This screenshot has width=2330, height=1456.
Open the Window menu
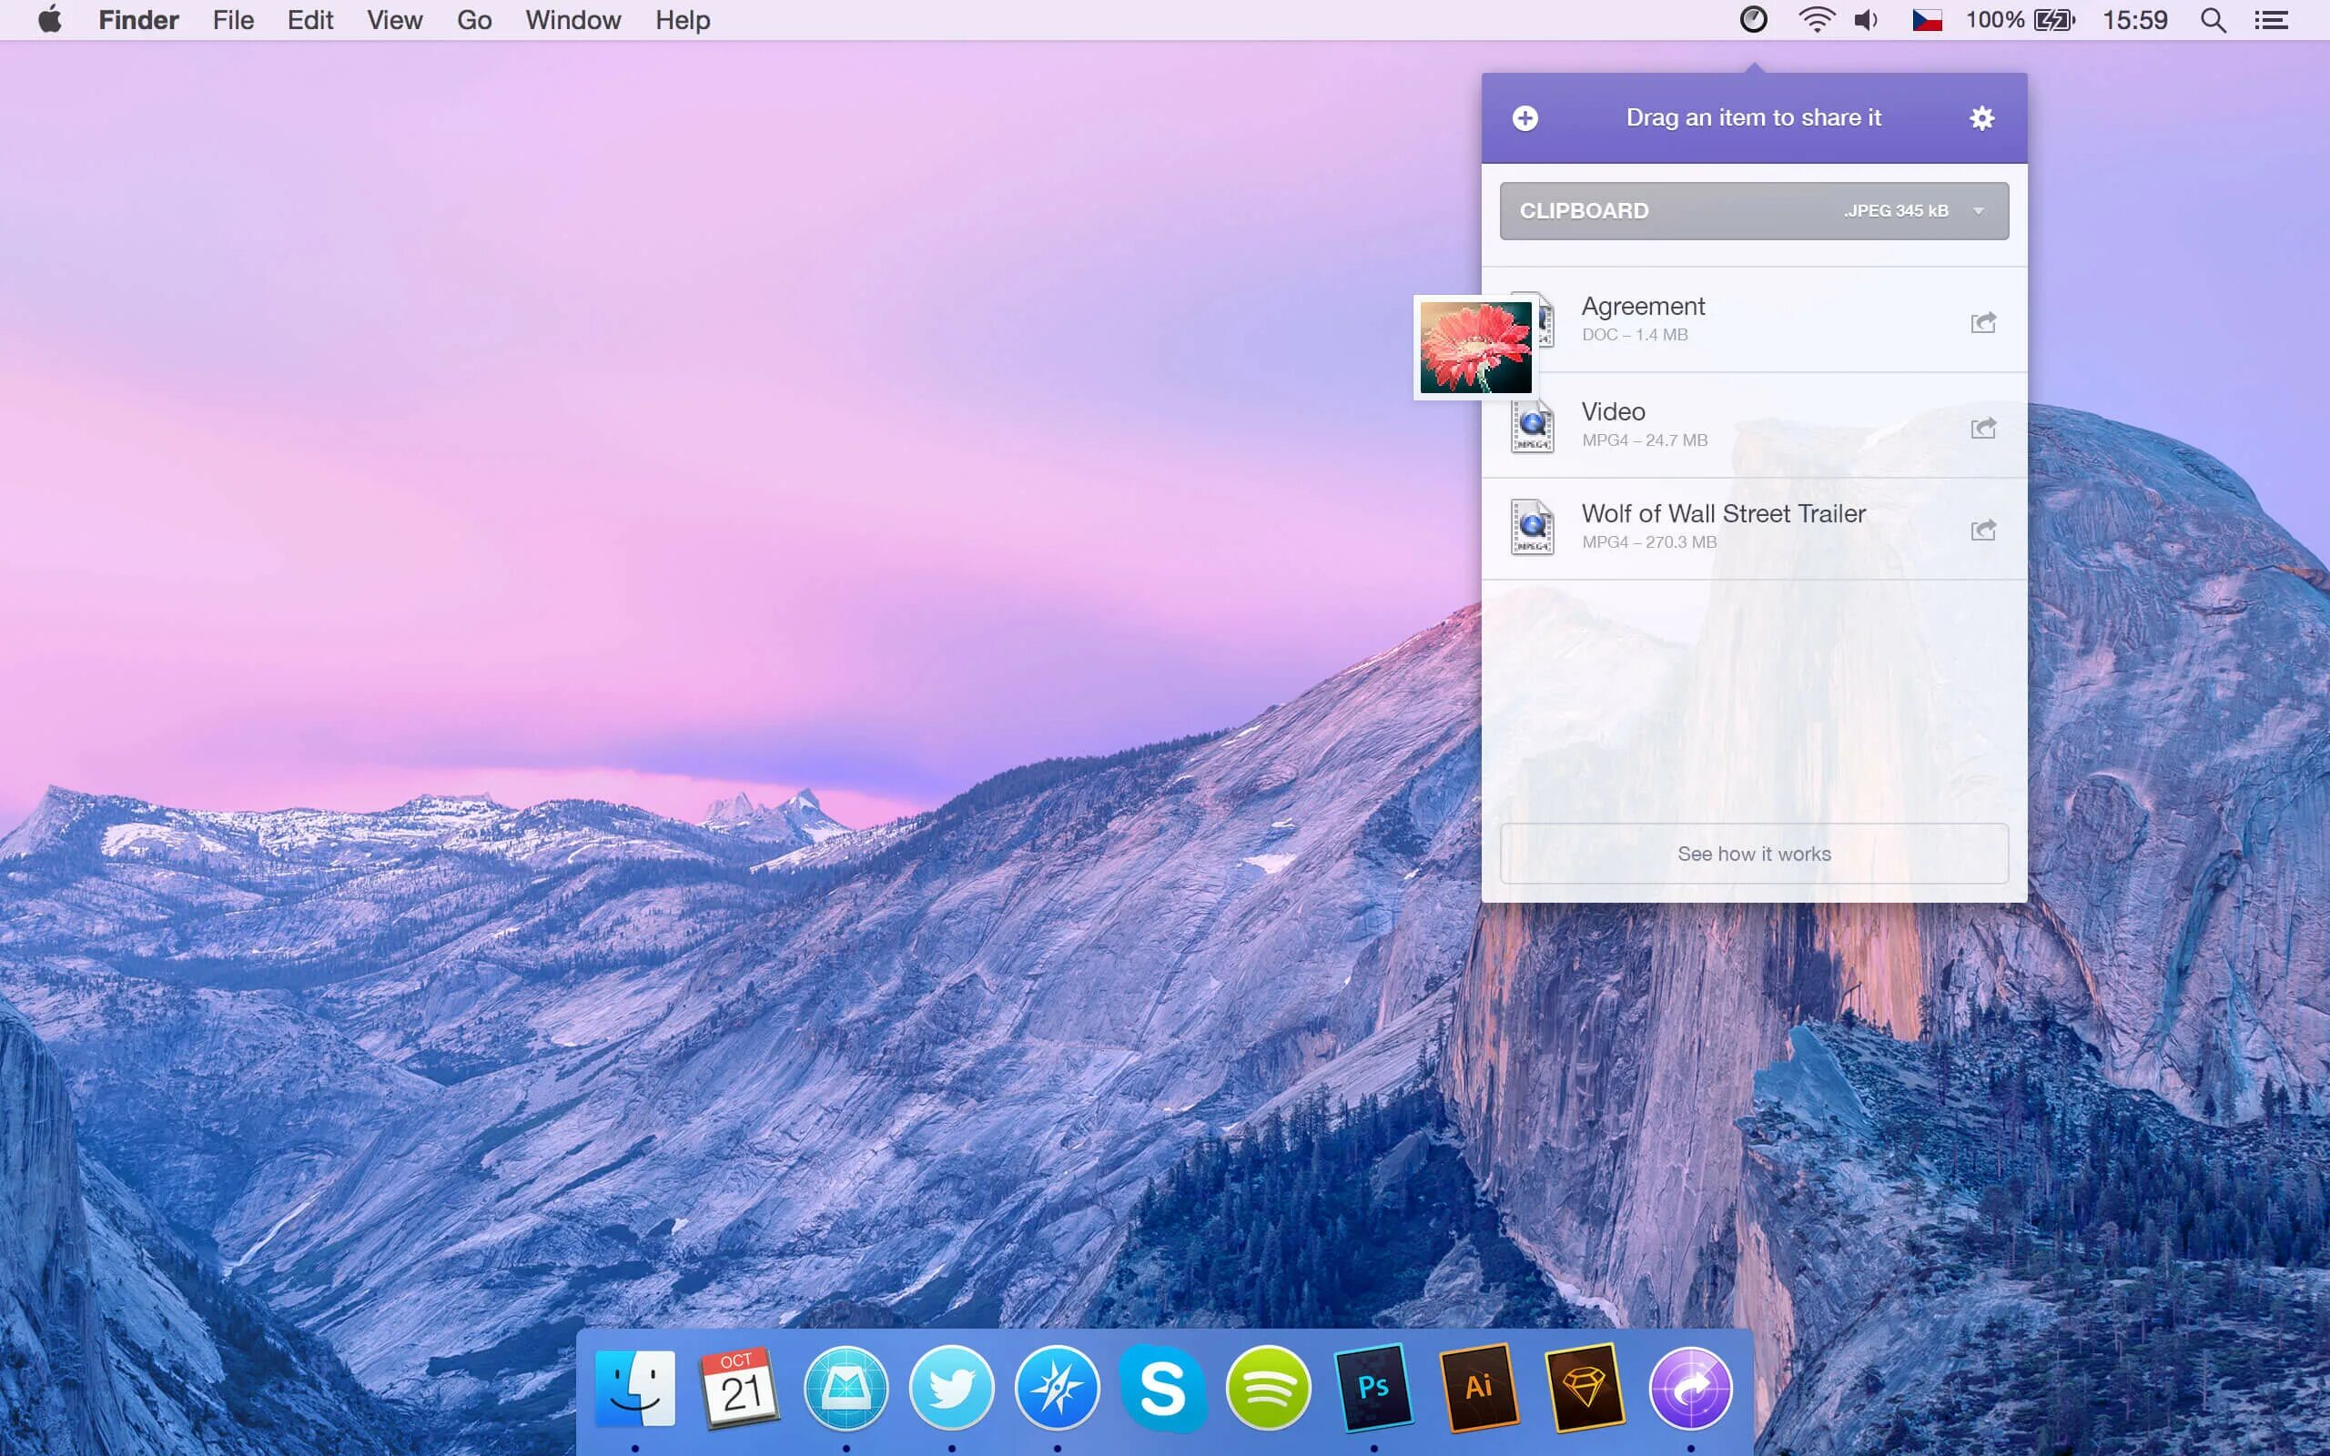point(572,19)
